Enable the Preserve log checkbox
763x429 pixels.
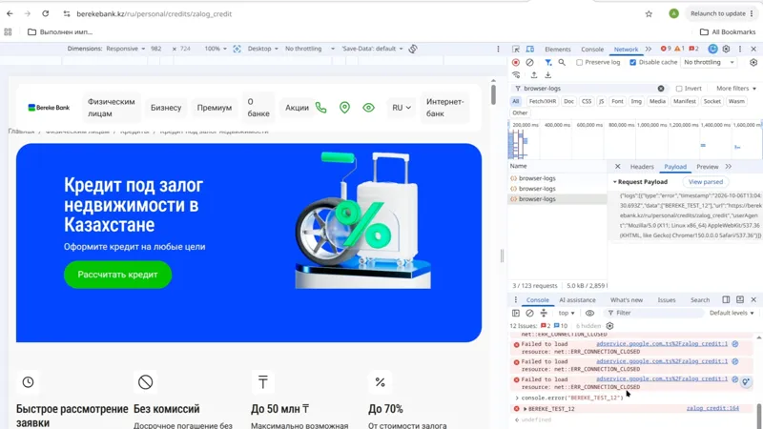point(579,62)
